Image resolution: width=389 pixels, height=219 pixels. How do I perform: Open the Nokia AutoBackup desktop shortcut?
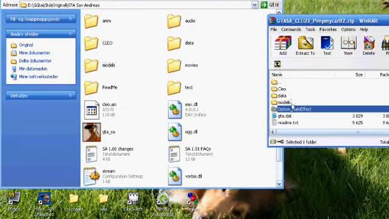pyautogui.click(x=163, y=205)
